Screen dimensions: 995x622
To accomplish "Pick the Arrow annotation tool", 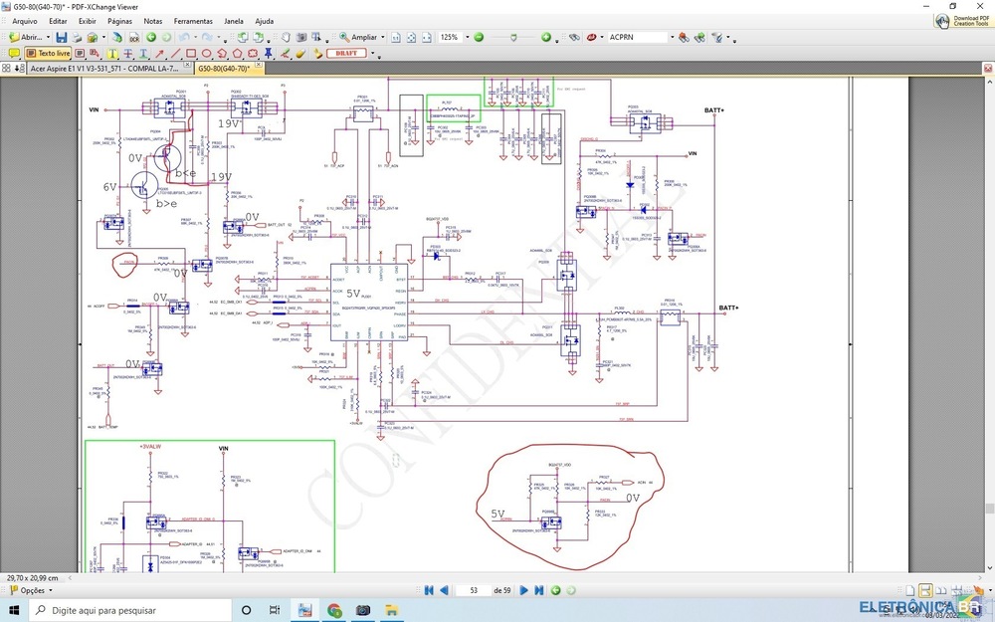I will 161,53.
